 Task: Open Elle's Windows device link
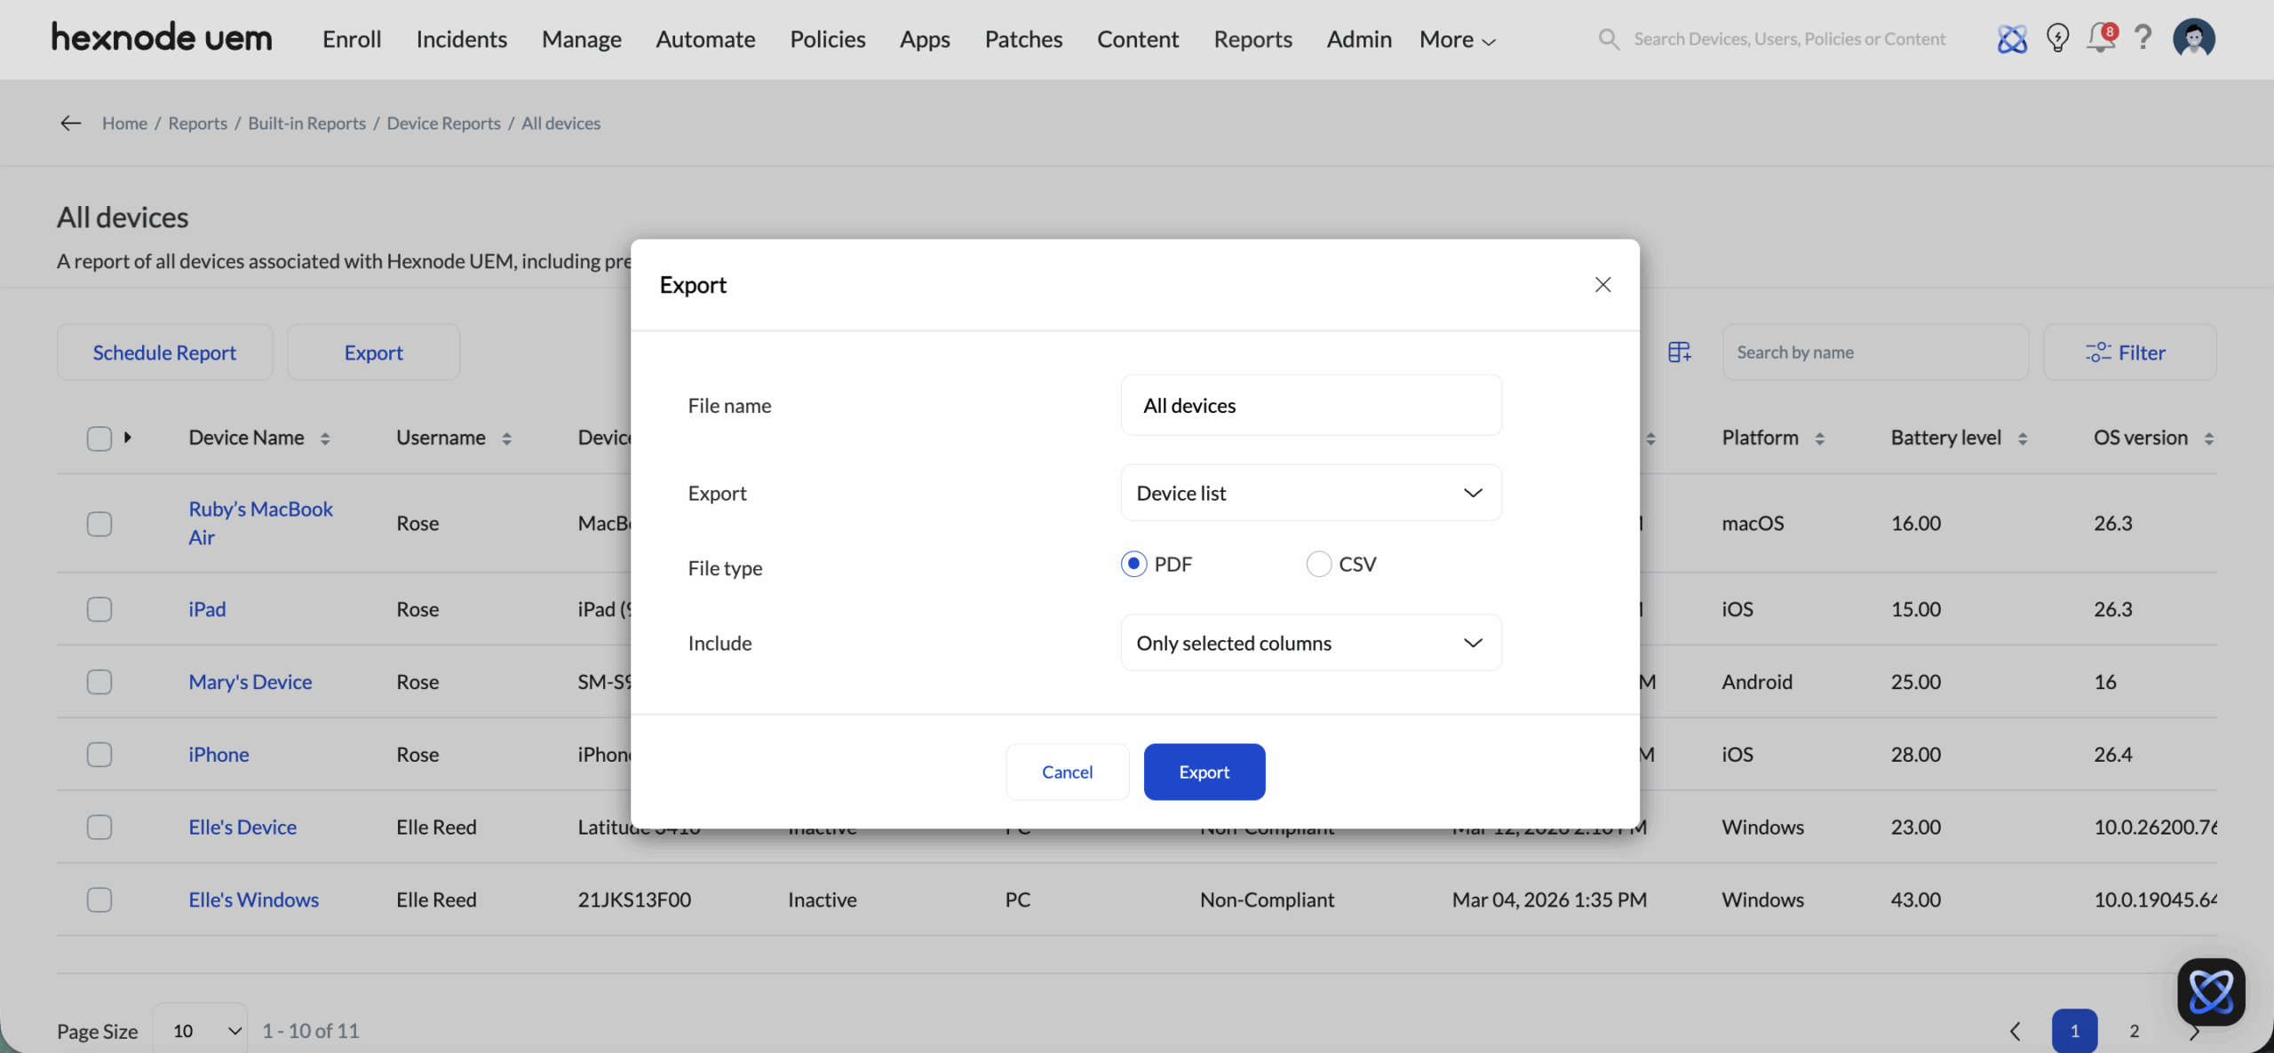pyautogui.click(x=253, y=899)
